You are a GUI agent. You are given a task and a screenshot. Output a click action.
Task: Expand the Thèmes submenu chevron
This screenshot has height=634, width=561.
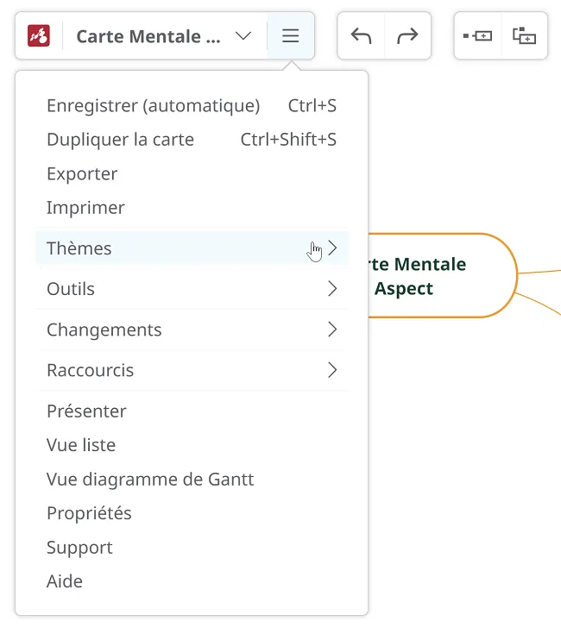point(332,248)
